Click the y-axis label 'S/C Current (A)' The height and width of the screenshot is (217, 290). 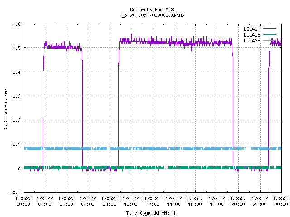click(6, 109)
